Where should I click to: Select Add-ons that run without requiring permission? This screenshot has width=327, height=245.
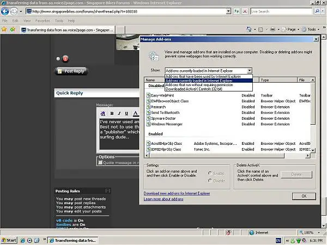tap(209, 85)
